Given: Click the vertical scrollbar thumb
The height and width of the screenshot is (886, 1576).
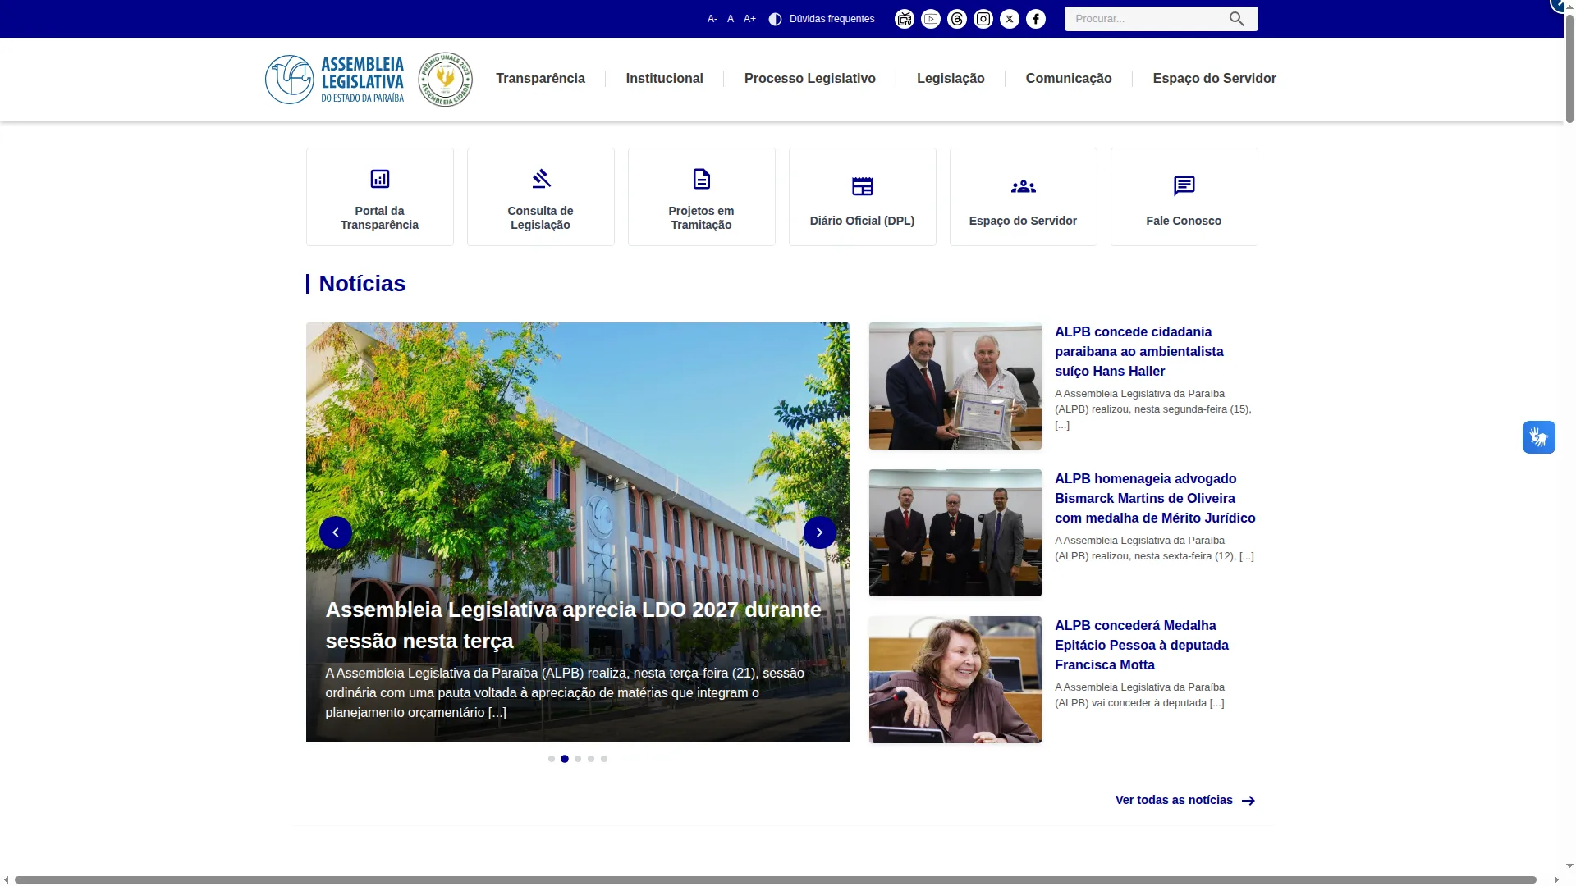Looking at the screenshot, I should coord(1569,67).
